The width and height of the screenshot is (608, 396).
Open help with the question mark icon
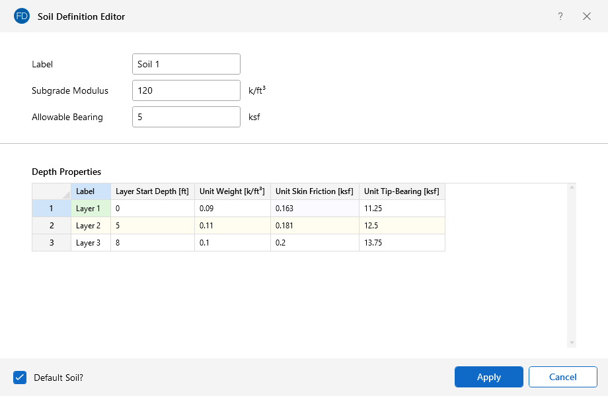coord(560,16)
